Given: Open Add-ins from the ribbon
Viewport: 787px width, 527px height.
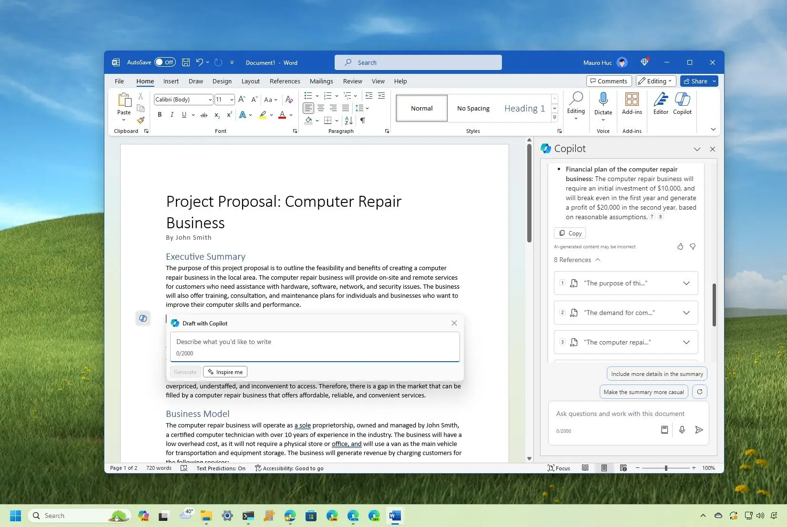Looking at the screenshot, I should coord(632,103).
